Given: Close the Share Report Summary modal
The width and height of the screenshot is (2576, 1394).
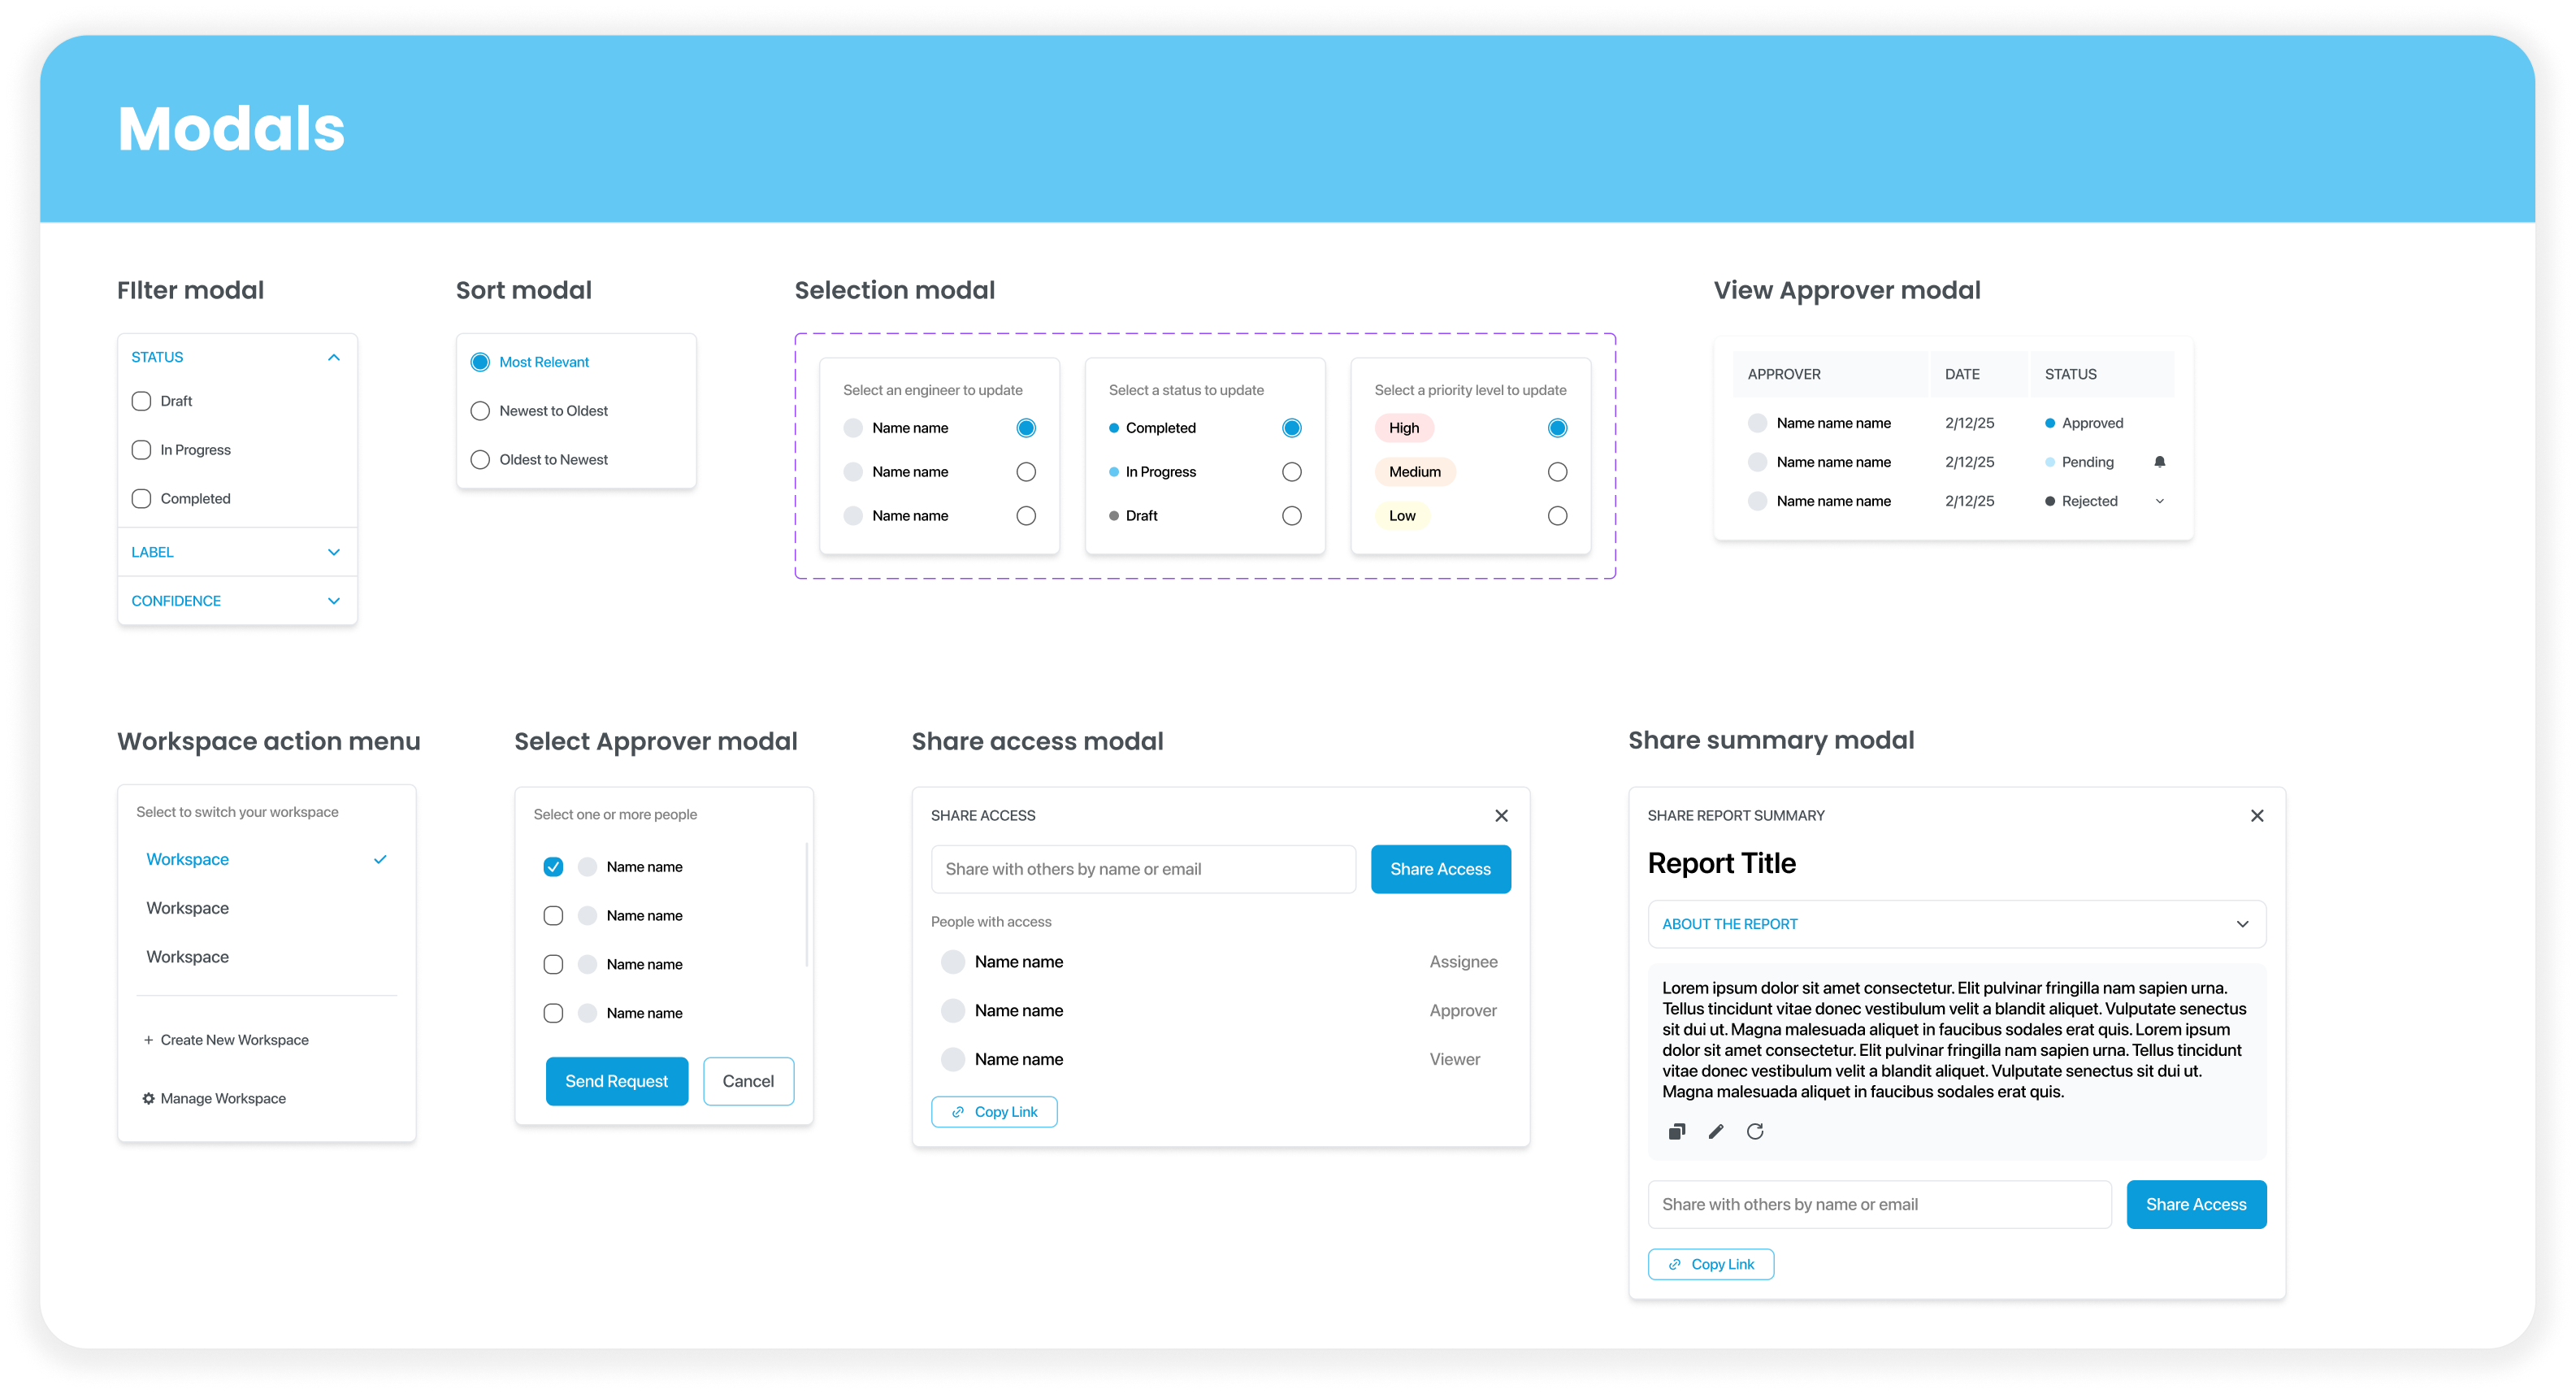Looking at the screenshot, I should click(x=2257, y=816).
